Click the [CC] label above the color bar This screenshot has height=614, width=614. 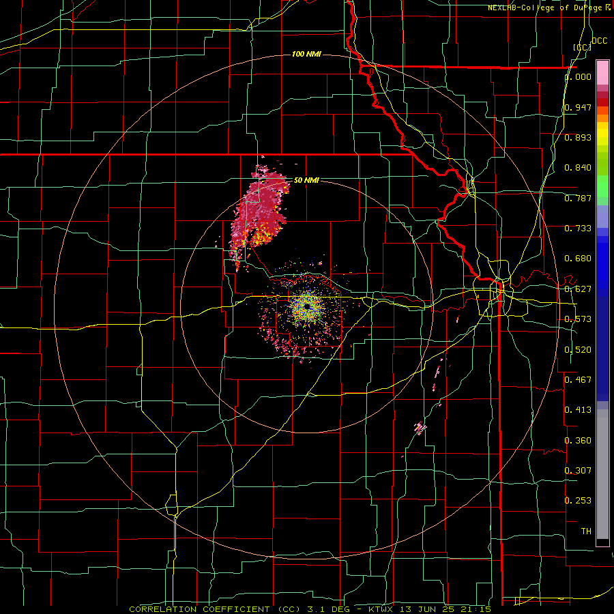pyautogui.click(x=583, y=47)
